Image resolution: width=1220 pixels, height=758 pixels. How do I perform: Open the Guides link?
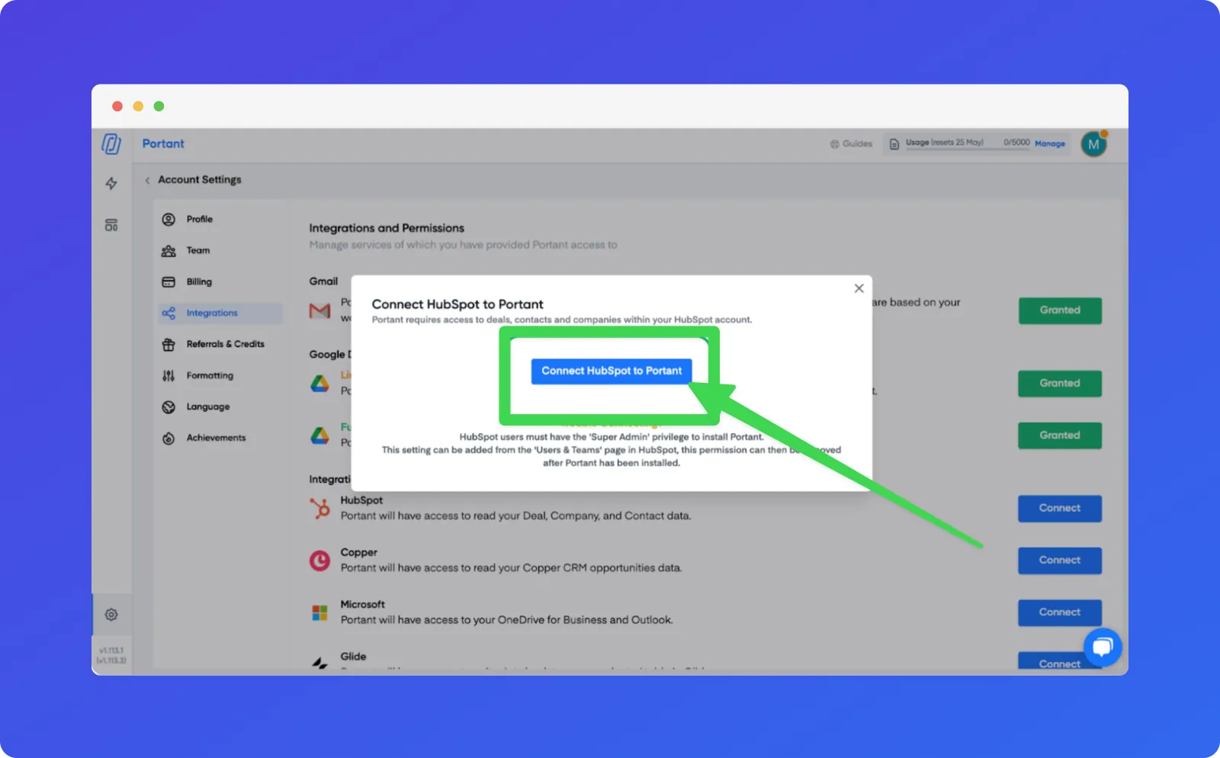(x=851, y=144)
